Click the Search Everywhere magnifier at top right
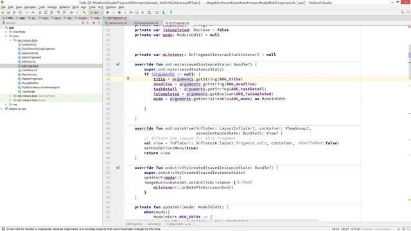 (403, 12)
